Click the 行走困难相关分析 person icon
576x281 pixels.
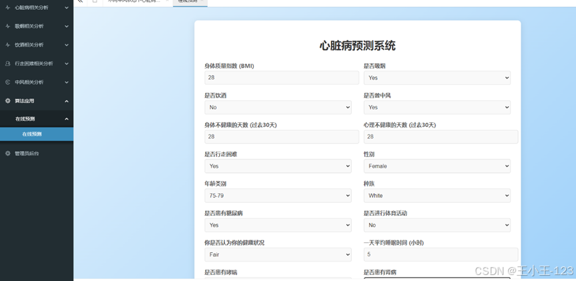tap(8, 63)
